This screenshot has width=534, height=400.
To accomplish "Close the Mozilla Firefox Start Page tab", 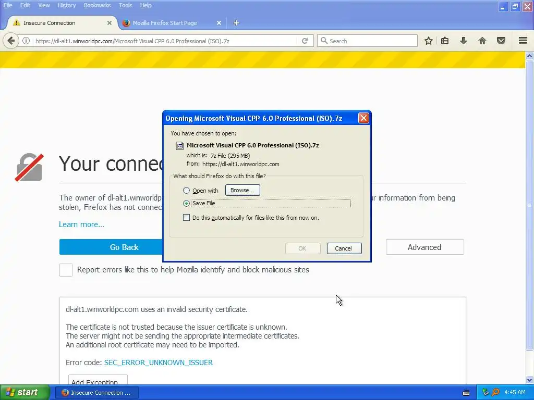I will (x=219, y=23).
